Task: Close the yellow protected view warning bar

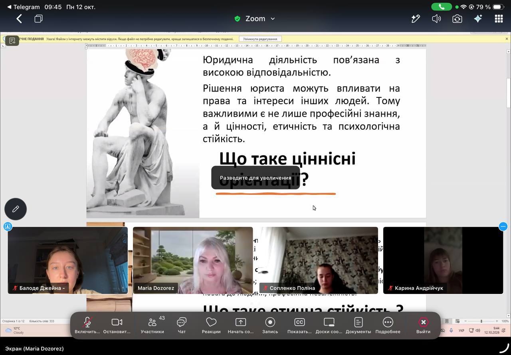Action: click(x=507, y=39)
